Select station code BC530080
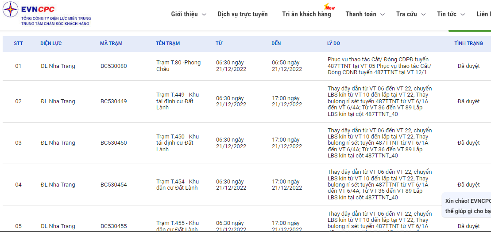 [113, 66]
